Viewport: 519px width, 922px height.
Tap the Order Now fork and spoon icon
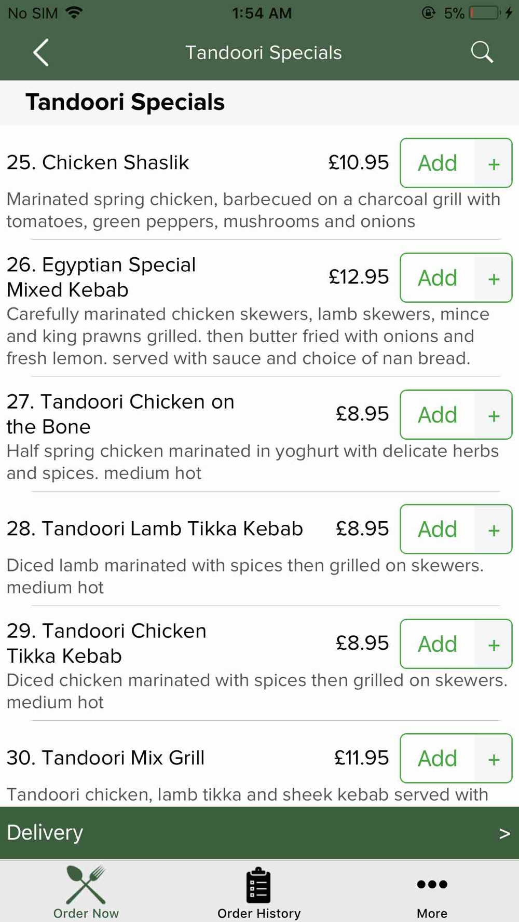[x=86, y=884]
